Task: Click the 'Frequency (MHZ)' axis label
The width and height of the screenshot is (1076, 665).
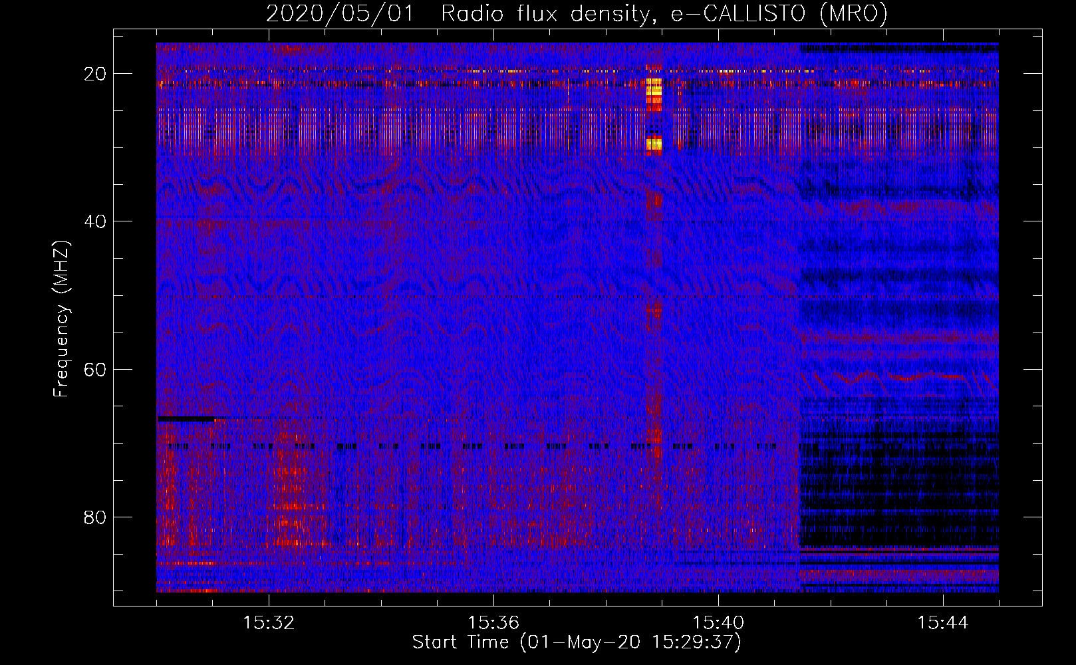Action: pyautogui.click(x=61, y=319)
